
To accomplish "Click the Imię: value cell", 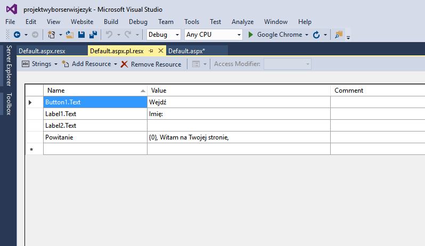I will [x=239, y=114].
